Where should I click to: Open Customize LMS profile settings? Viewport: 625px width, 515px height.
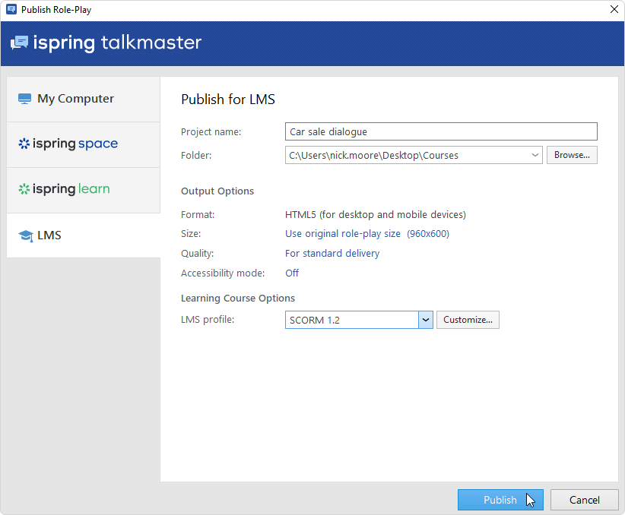pos(468,320)
